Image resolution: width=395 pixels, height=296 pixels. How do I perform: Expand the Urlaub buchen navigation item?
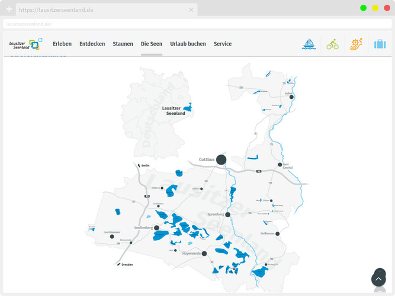coord(188,44)
